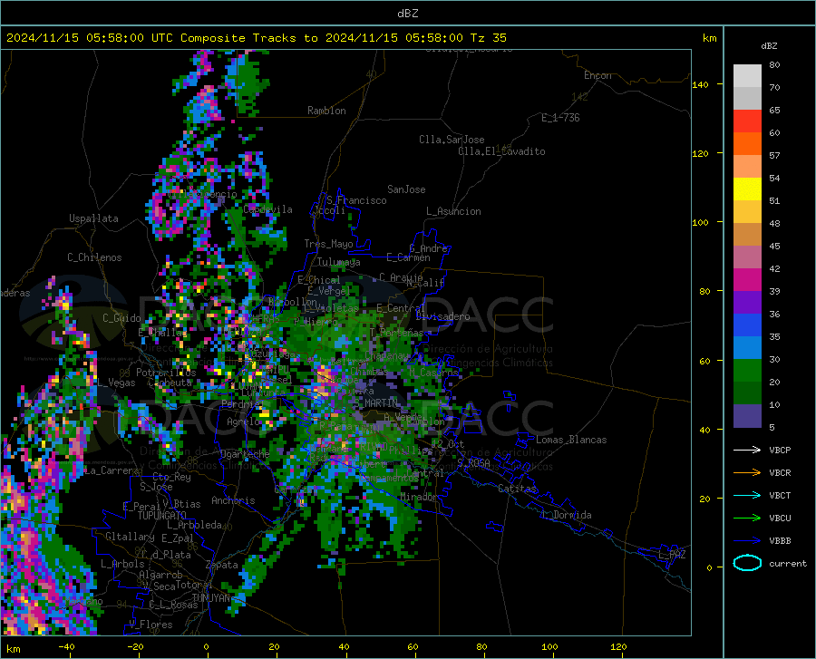Click the 'C_Chilenos' place label
Image resolution: width=816 pixels, height=659 pixels.
(x=94, y=257)
